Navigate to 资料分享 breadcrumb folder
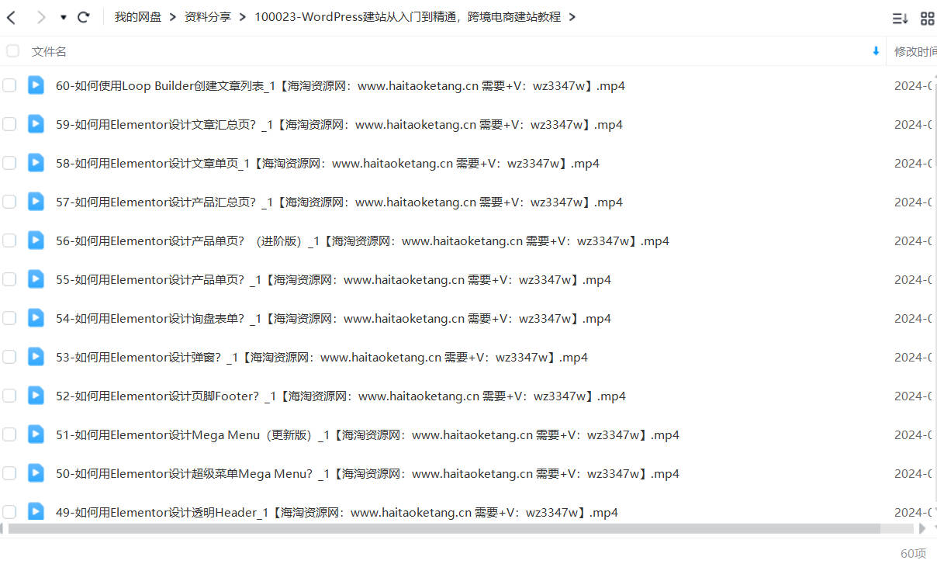Screen dimensions: 937x564 pos(208,17)
